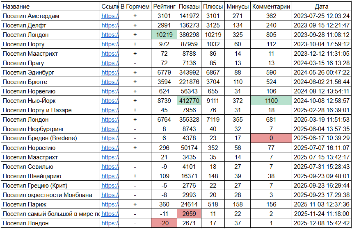Follow the link in the Посетил Швейцарию row
This screenshot has width=352, height=229.
pos(110,176)
